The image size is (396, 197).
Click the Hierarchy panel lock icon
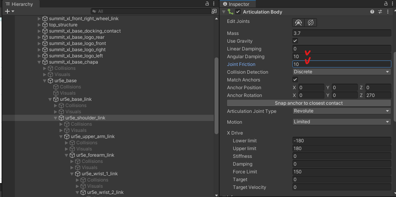pyautogui.click(x=207, y=4)
